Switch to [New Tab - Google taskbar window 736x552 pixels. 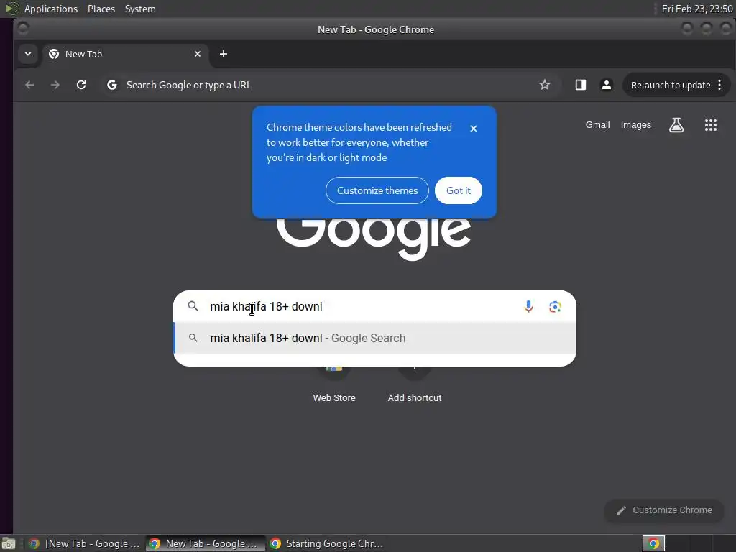click(x=84, y=543)
